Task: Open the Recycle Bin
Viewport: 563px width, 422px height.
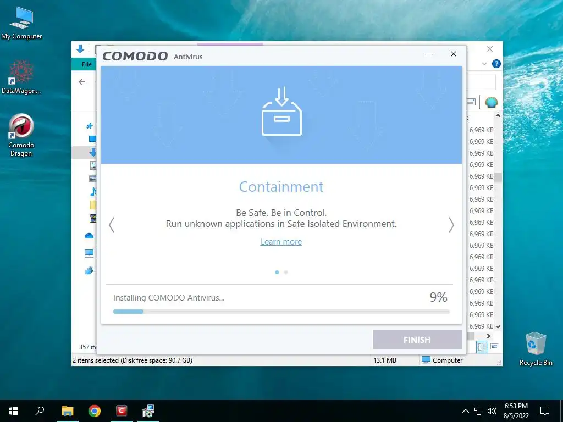Action: 536,349
